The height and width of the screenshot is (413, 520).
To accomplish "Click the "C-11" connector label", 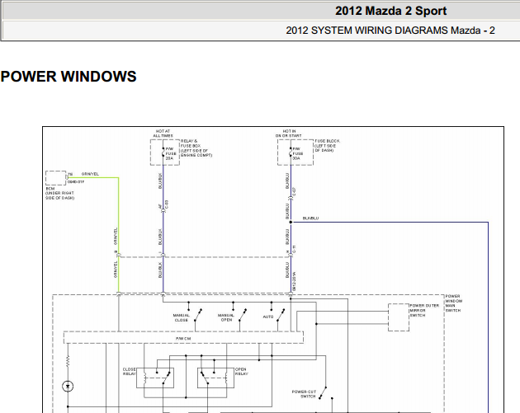I will point(295,250).
